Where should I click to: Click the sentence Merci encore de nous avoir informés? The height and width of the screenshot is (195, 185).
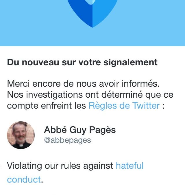(x=83, y=84)
